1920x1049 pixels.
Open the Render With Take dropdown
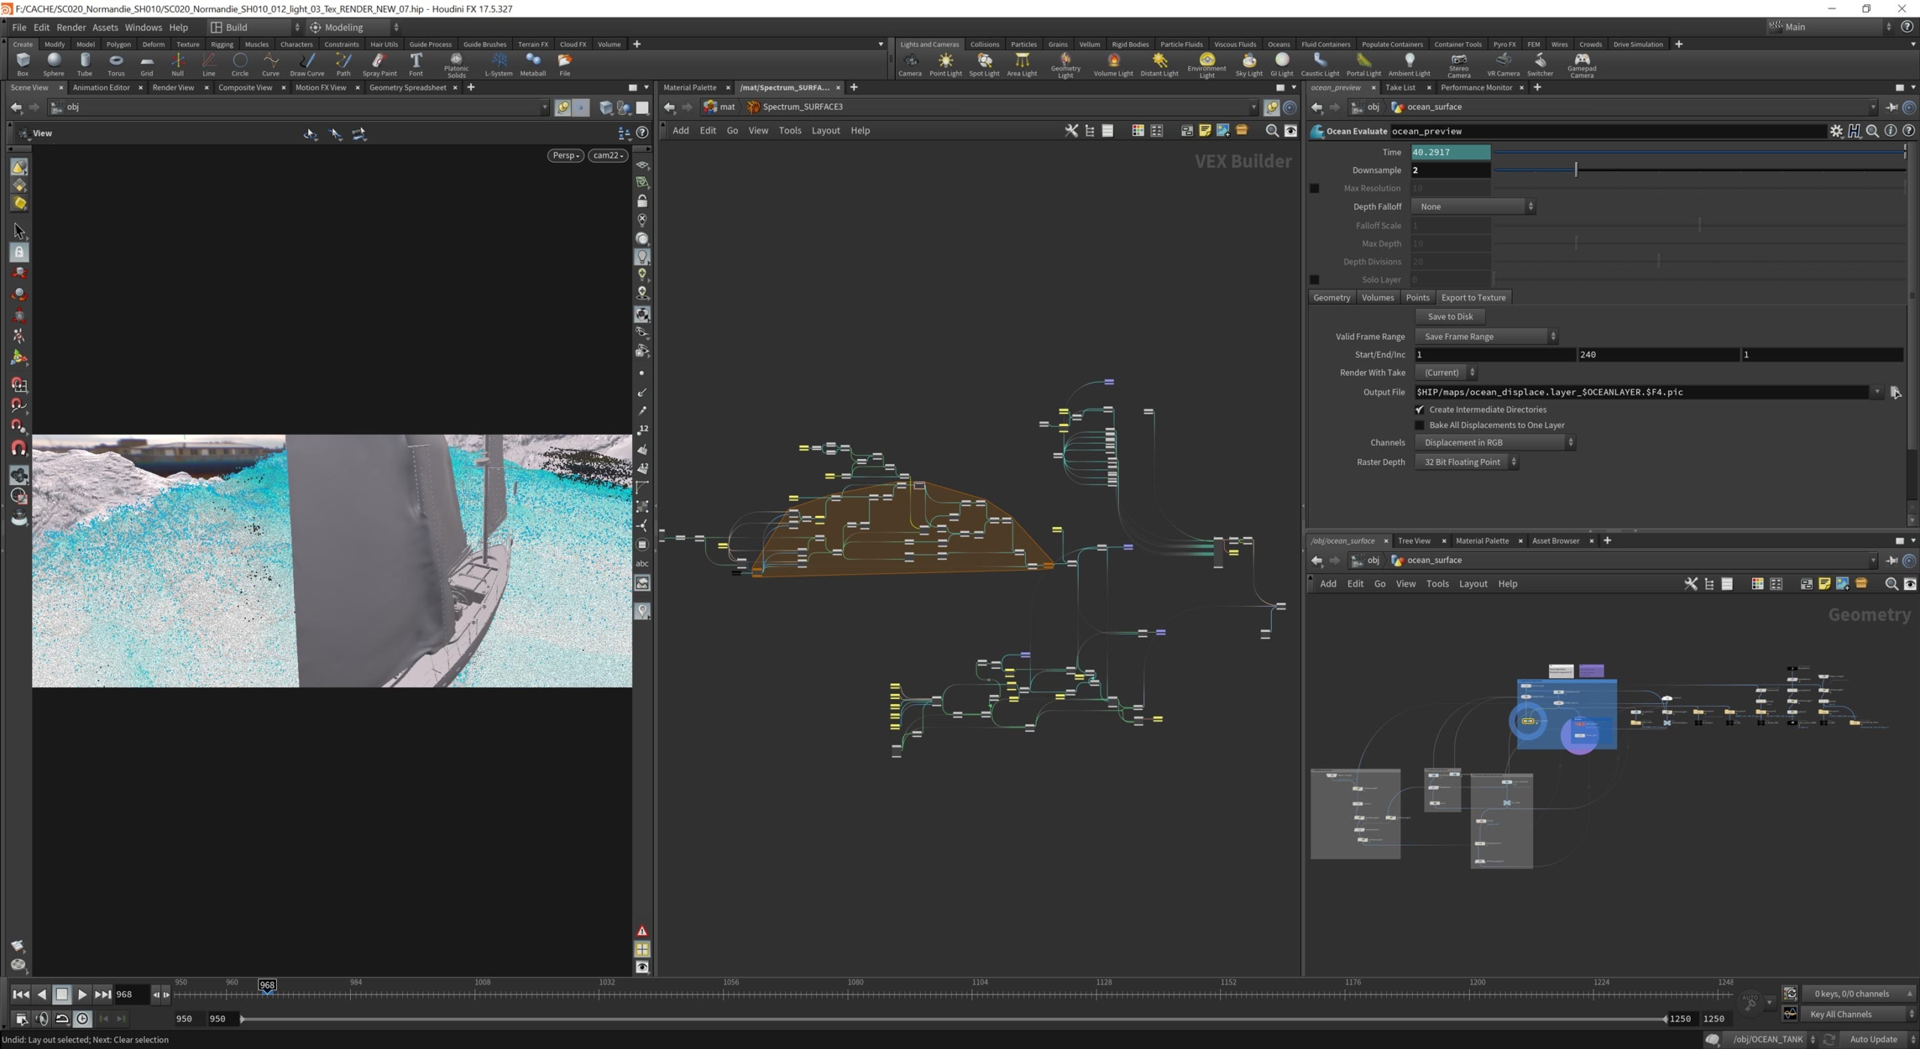coord(1445,373)
